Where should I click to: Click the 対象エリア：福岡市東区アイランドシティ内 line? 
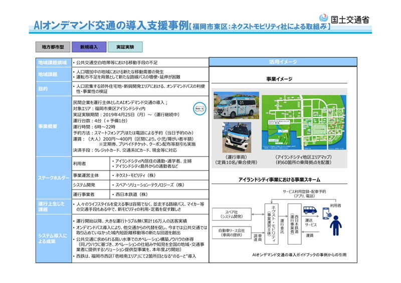109,108
